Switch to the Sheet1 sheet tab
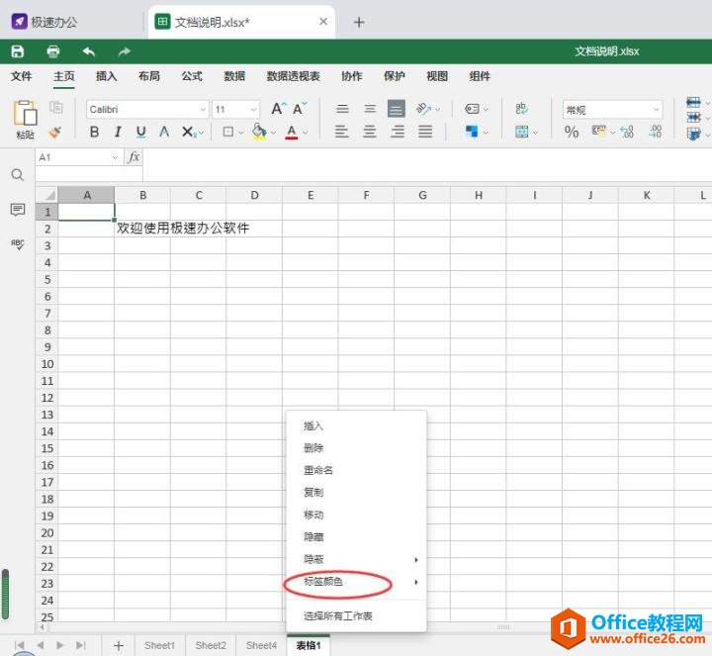This screenshot has width=712, height=656. point(159,645)
